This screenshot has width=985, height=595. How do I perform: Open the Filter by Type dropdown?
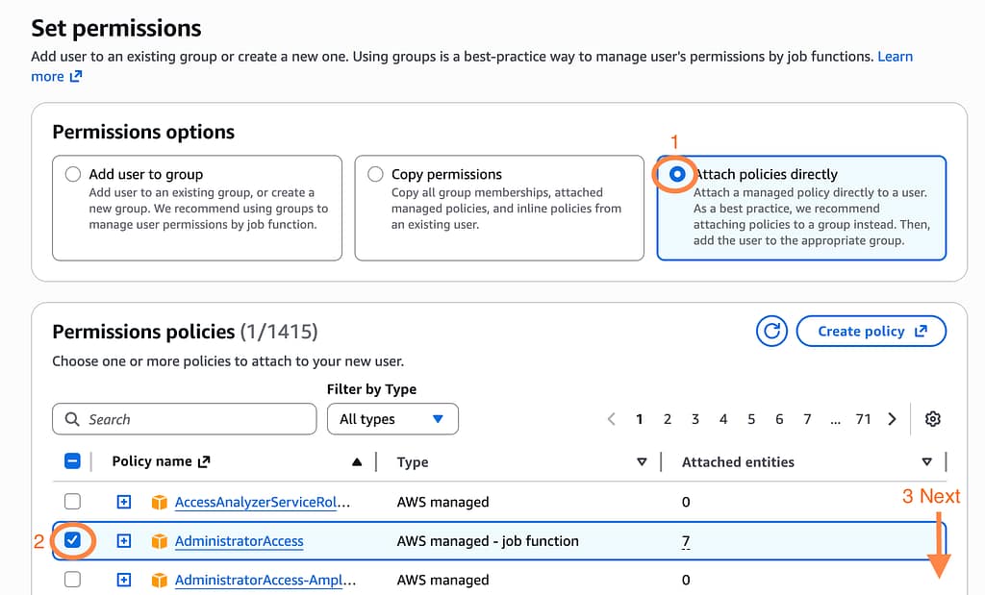tap(392, 419)
